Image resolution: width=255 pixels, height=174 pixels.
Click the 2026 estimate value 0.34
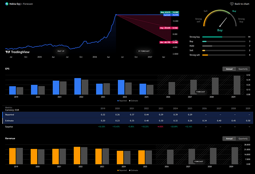tap(204, 121)
